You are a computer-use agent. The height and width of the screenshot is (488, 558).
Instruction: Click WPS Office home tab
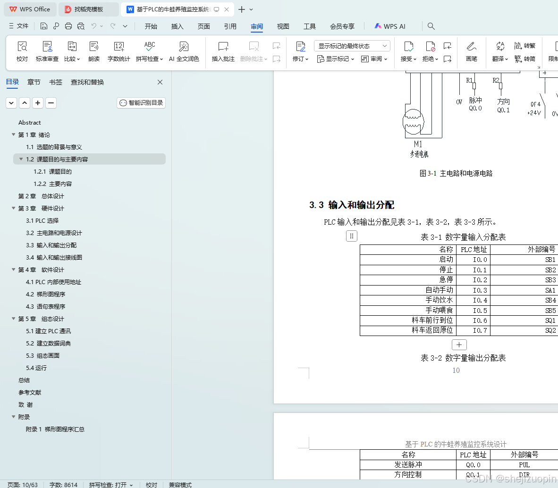(x=30, y=9)
